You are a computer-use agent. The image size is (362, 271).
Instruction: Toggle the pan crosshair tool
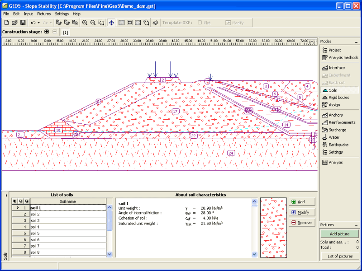(111, 23)
